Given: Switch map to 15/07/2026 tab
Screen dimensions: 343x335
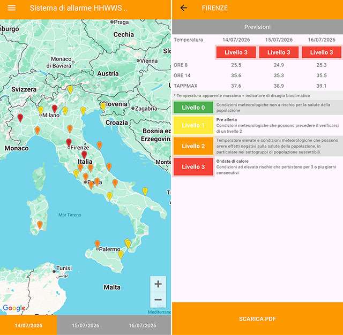Looking at the screenshot, I should click(85, 325).
